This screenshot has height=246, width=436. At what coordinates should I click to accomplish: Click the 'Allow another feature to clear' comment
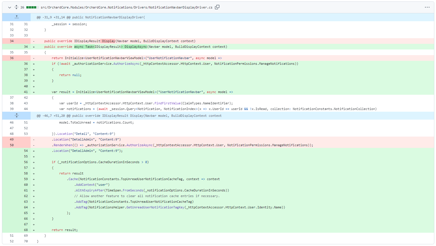tap(147, 196)
